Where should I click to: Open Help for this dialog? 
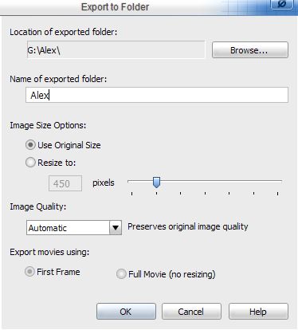click(258, 312)
